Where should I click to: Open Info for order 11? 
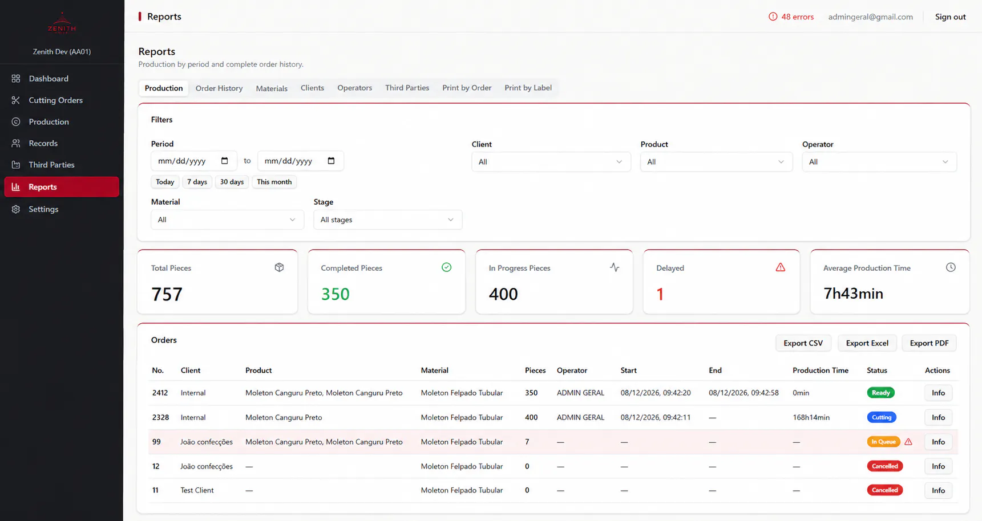(x=938, y=490)
